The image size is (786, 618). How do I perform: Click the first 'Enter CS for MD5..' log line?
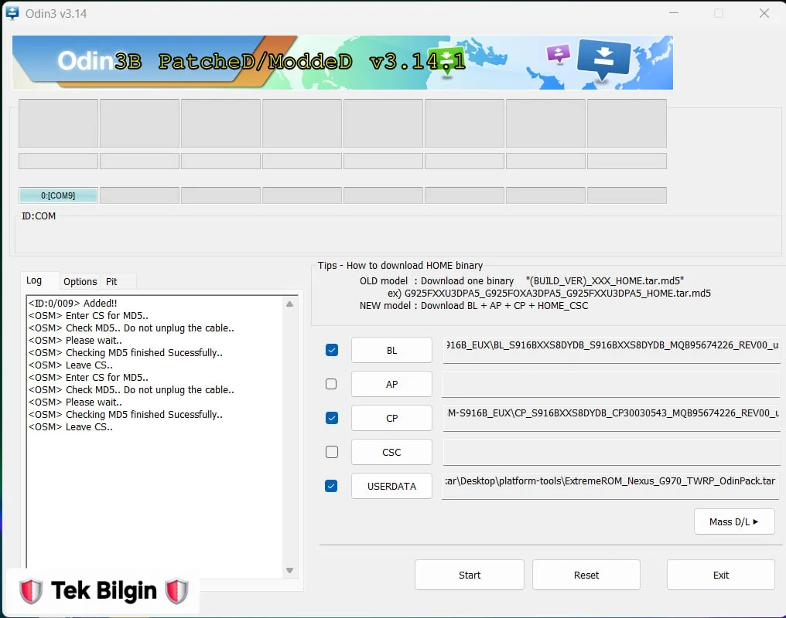click(x=88, y=316)
